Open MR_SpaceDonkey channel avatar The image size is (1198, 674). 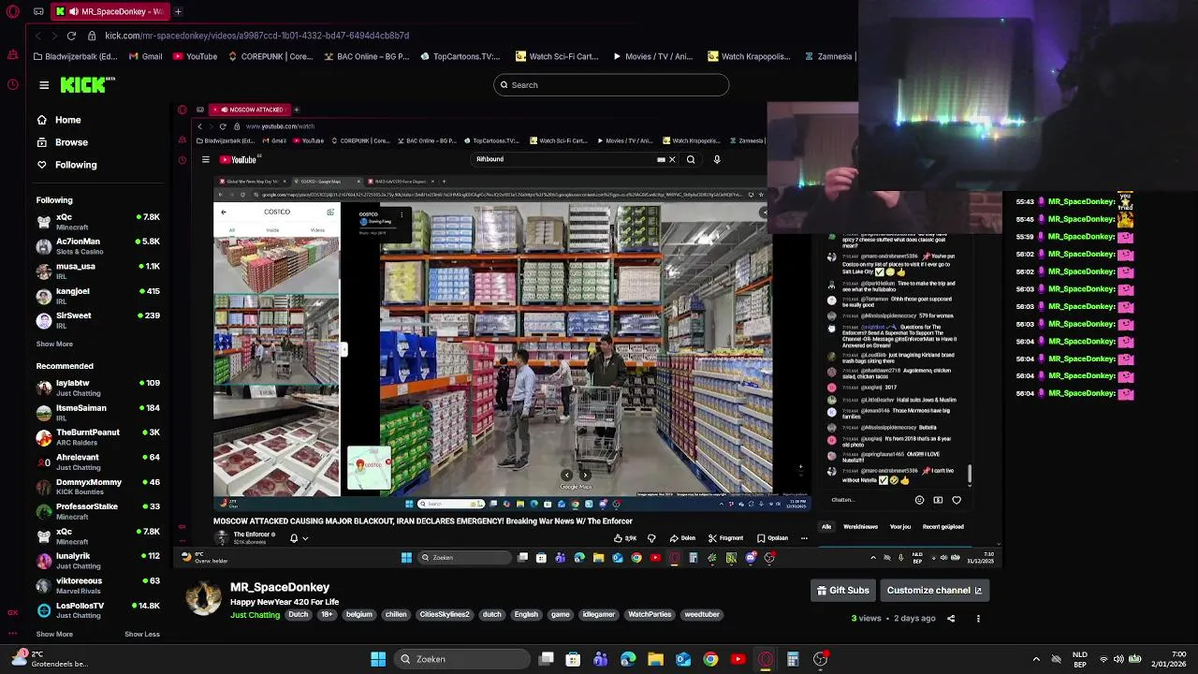pos(203,598)
